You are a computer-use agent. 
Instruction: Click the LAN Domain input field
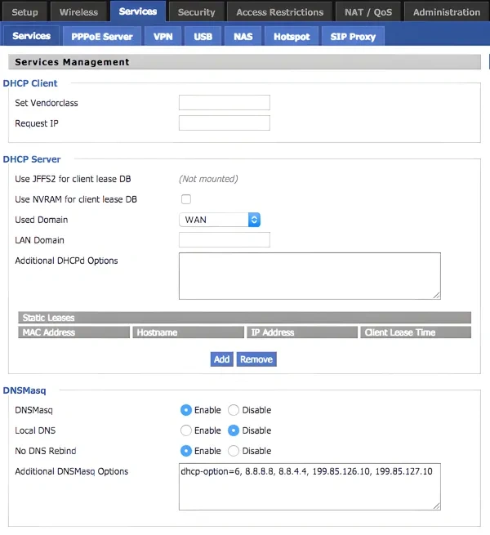225,239
